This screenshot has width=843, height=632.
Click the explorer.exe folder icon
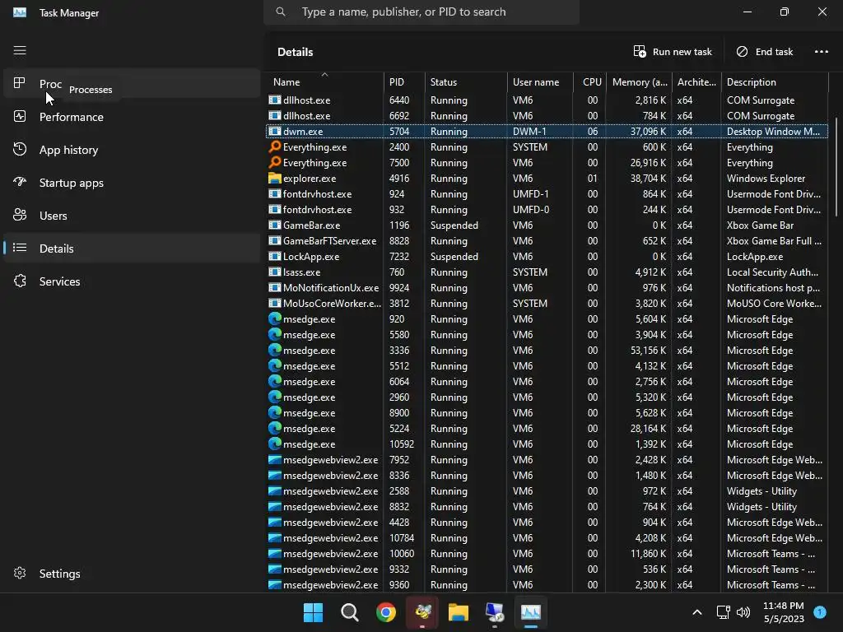[275, 178]
